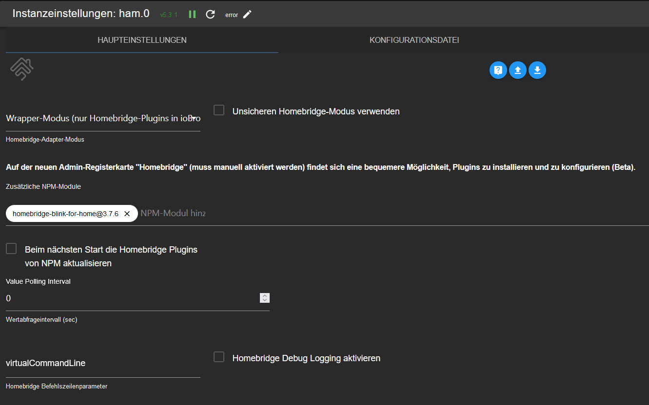Switch to Konfigurationsdatei tab
This screenshot has width=649, height=405.
click(414, 40)
